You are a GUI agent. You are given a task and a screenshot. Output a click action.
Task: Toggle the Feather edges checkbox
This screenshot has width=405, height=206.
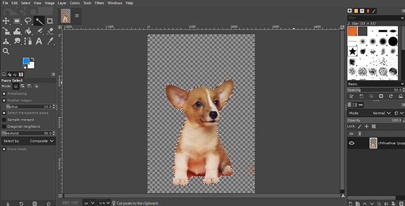tap(4, 100)
